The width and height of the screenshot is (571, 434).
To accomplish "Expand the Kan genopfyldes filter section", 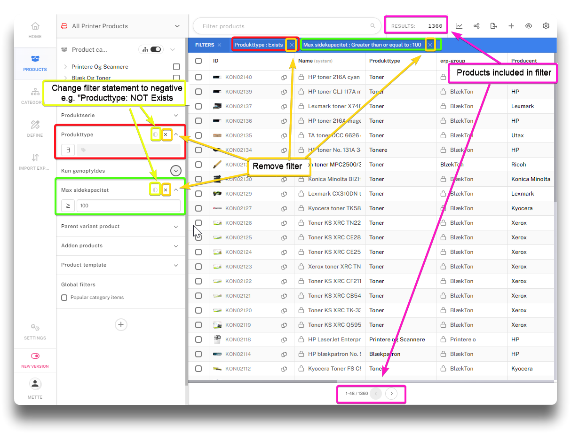I will [176, 171].
